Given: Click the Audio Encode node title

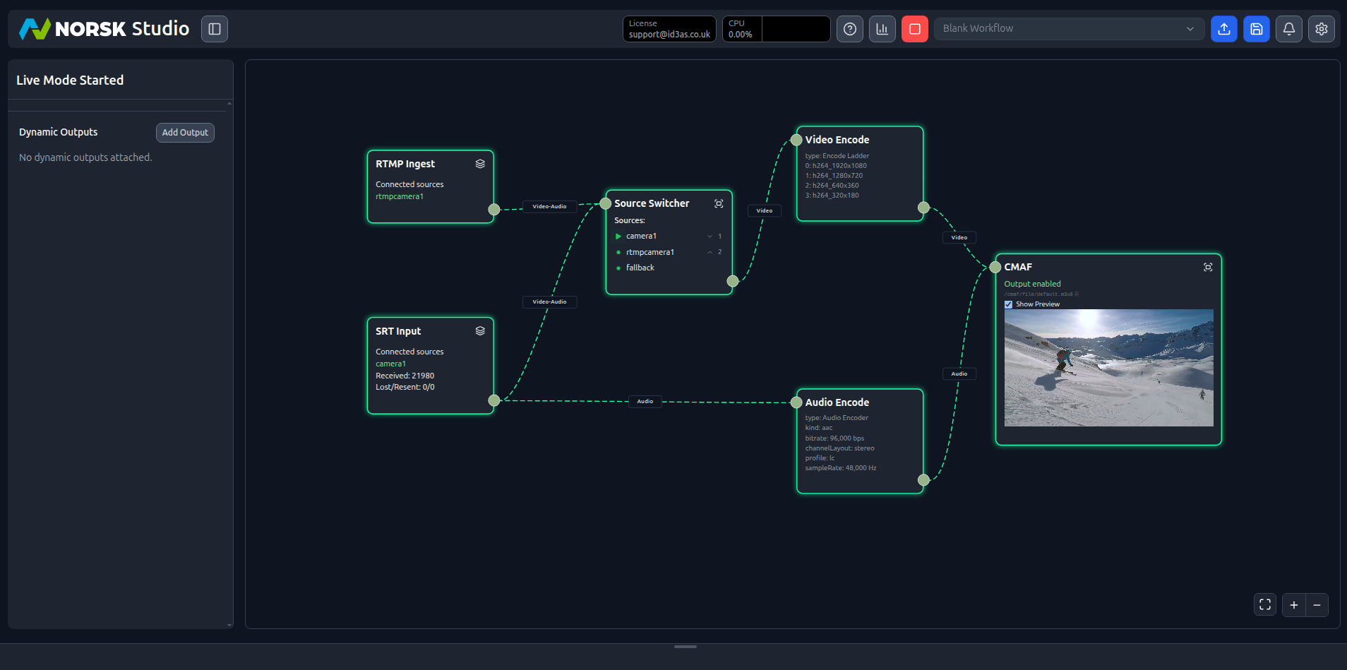Looking at the screenshot, I should 837,402.
